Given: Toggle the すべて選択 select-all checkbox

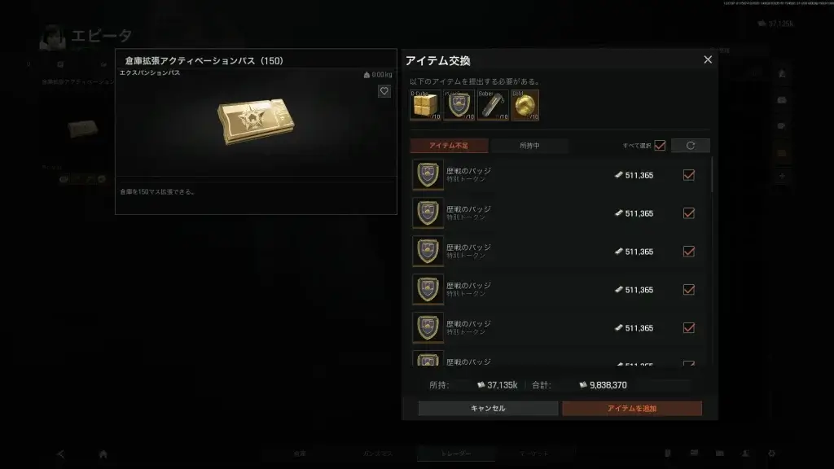Looking at the screenshot, I should [x=660, y=146].
